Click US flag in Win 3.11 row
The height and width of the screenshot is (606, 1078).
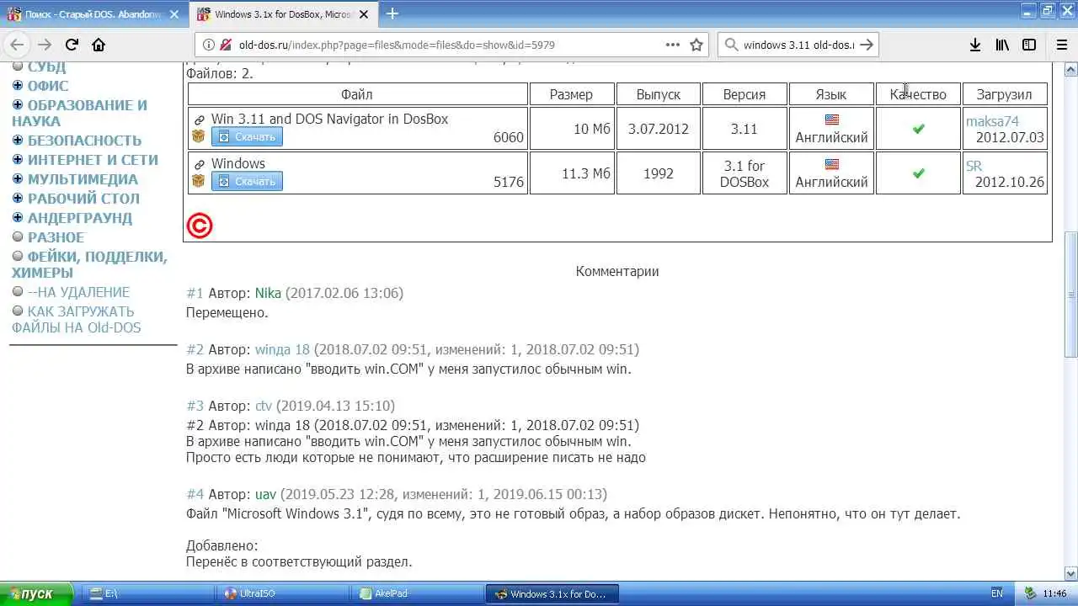click(x=832, y=120)
